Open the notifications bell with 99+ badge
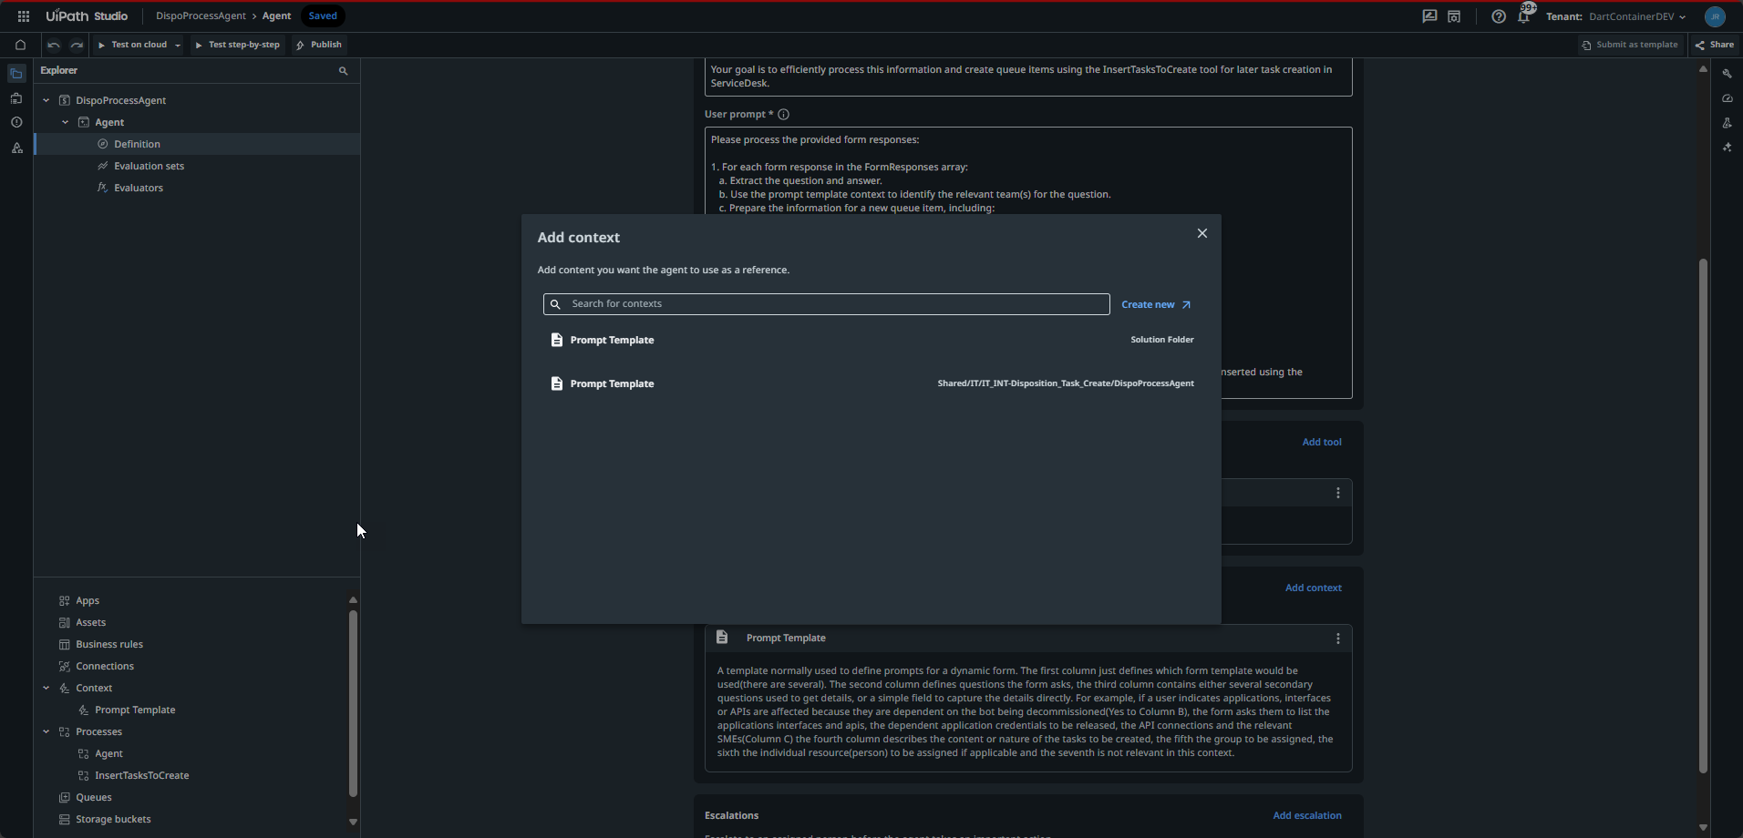1743x838 pixels. [x=1524, y=16]
